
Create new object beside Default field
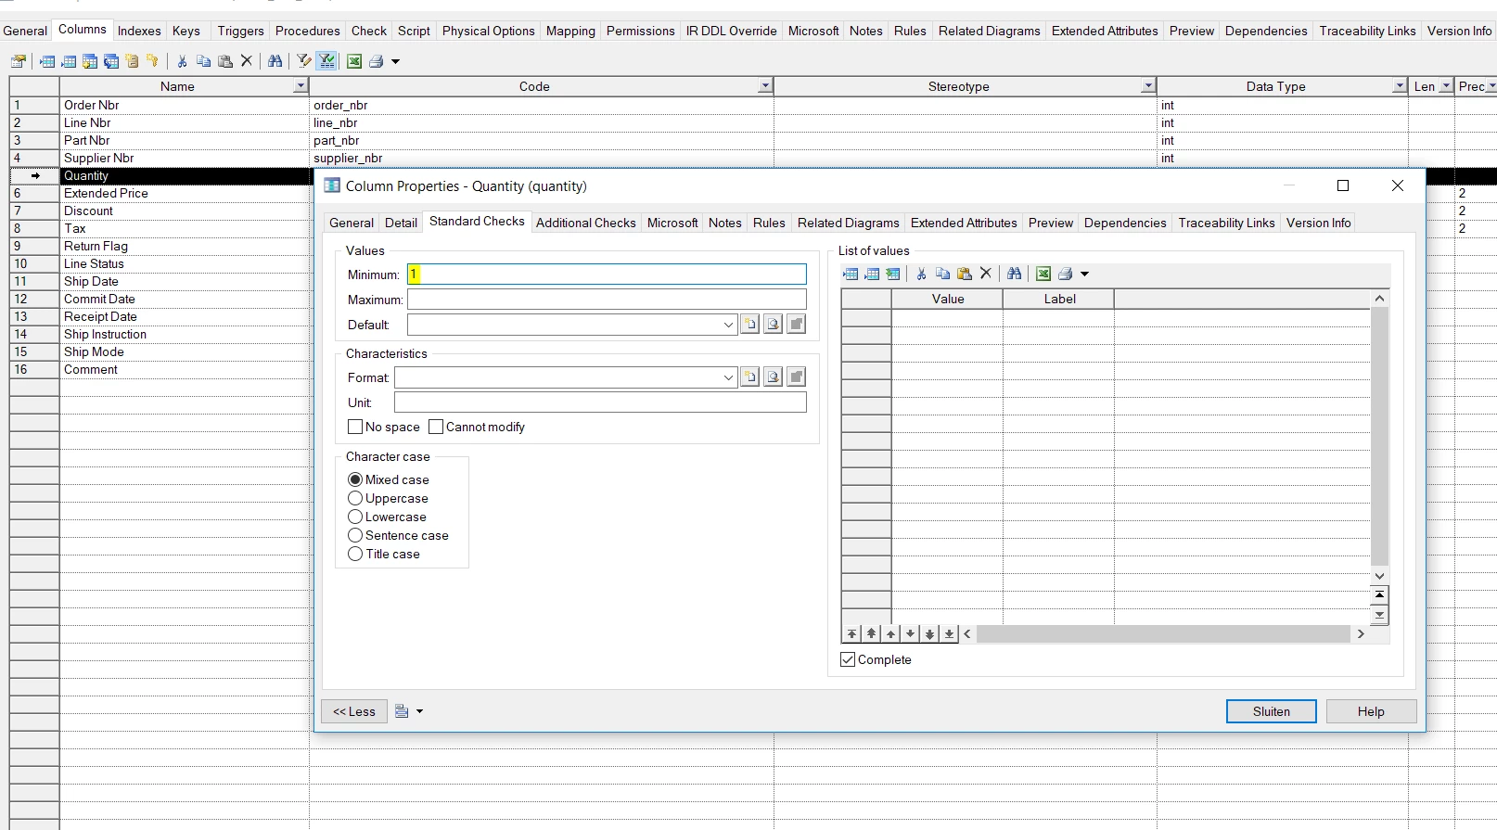coord(749,325)
